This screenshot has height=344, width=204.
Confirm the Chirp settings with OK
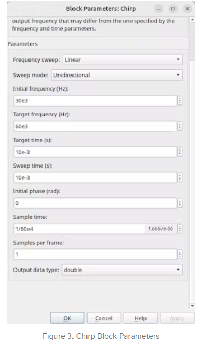coord(67,318)
